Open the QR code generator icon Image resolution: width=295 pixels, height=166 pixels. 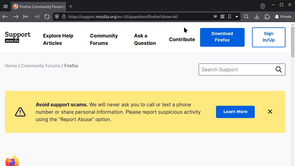pyautogui.click(x=222, y=17)
